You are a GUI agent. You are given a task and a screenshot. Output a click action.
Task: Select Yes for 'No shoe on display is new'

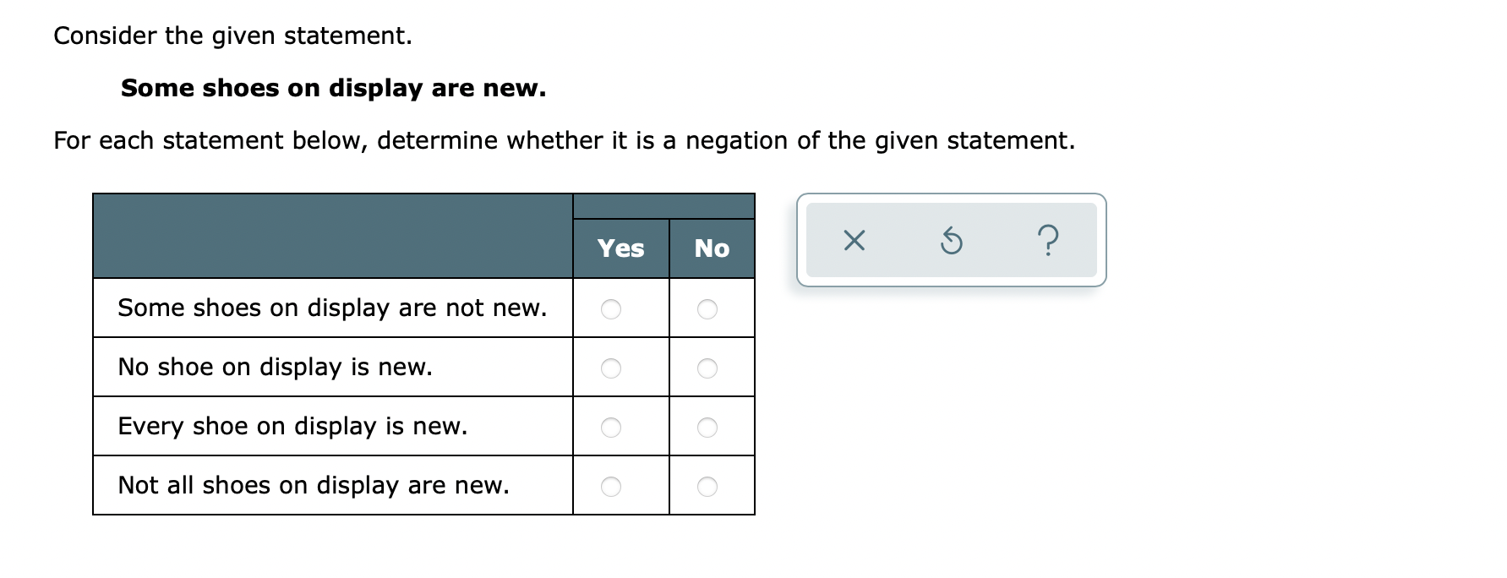point(610,367)
